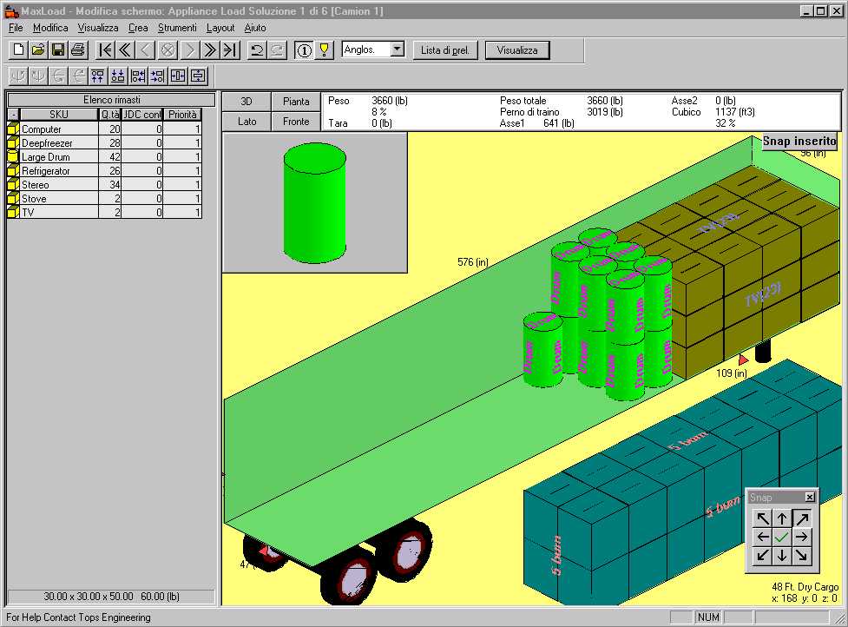Click the snap up-right arrow

pyautogui.click(x=801, y=518)
